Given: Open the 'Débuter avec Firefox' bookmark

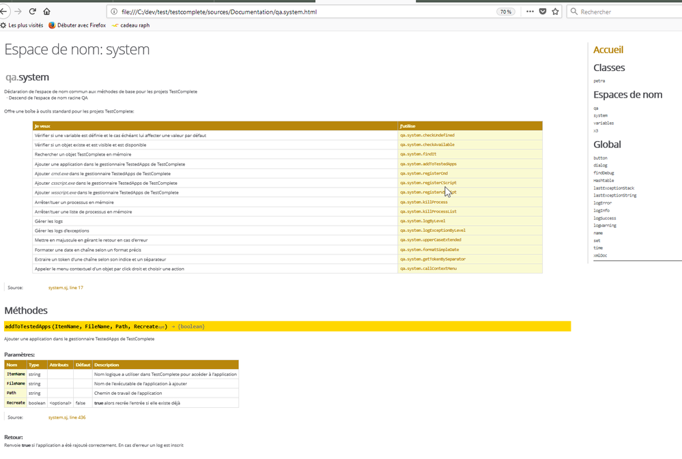Looking at the screenshot, I should point(77,25).
